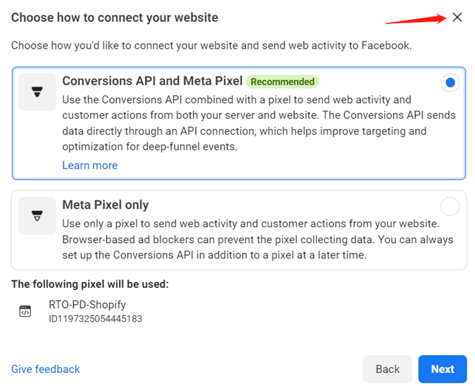Click the Conversions API and Meta Pixel heading

[x=153, y=81]
